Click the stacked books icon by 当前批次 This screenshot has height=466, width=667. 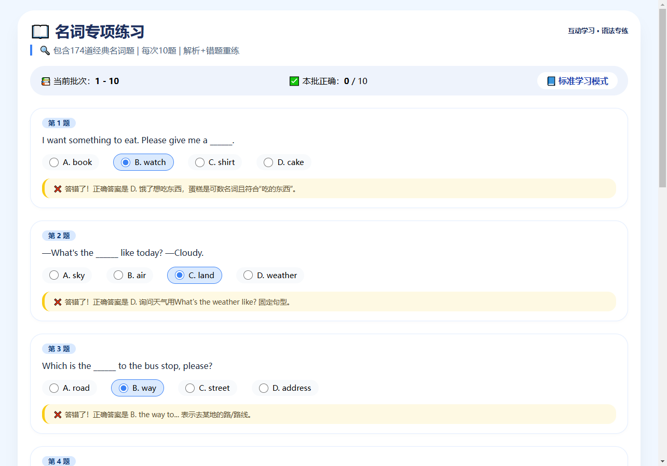click(x=46, y=81)
